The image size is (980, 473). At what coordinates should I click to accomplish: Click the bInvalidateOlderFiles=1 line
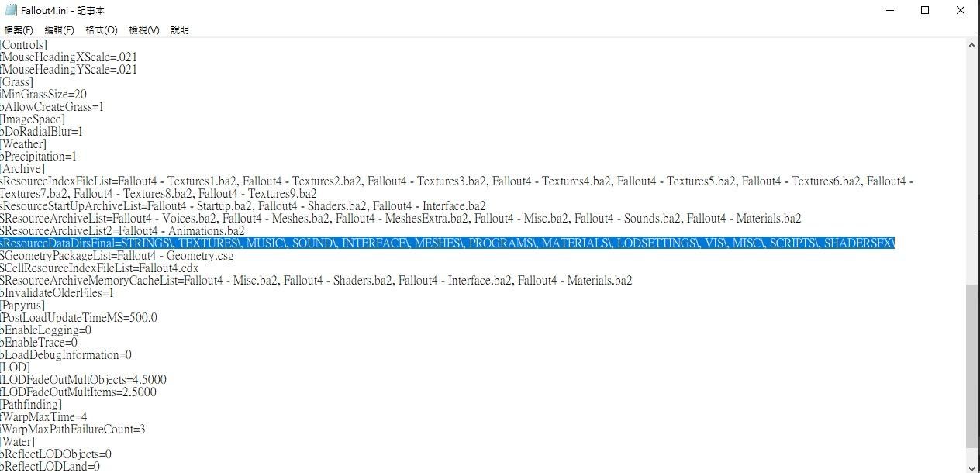[x=57, y=293]
